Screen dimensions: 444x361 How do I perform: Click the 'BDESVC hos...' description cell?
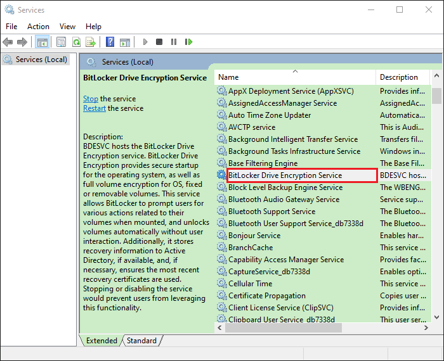pyautogui.click(x=403, y=175)
